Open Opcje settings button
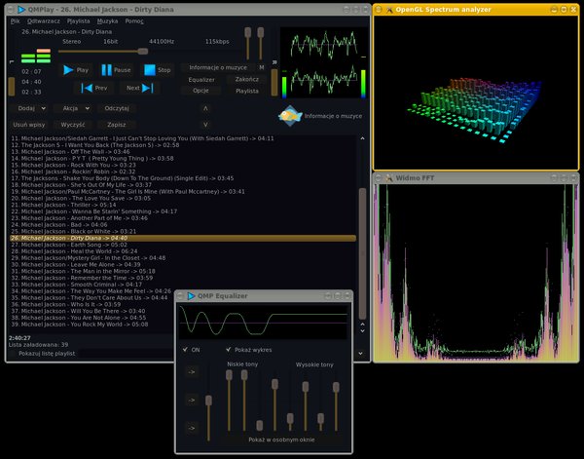The height and width of the screenshot is (459, 584). tap(201, 90)
